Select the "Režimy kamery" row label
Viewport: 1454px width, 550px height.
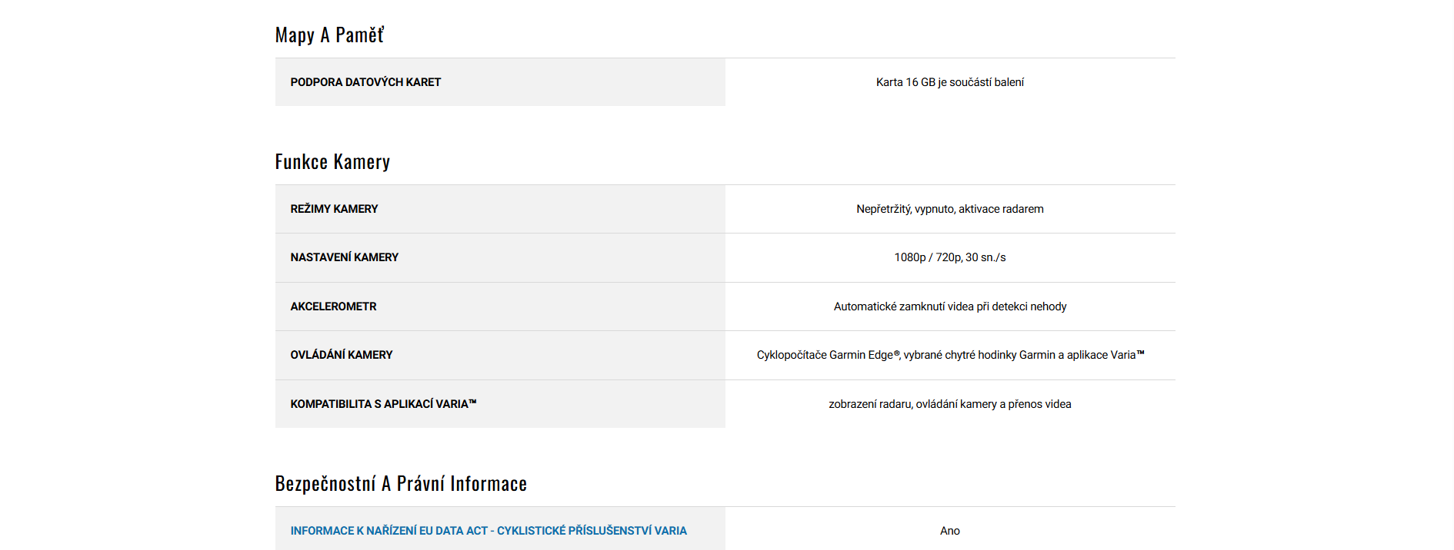[334, 209]
